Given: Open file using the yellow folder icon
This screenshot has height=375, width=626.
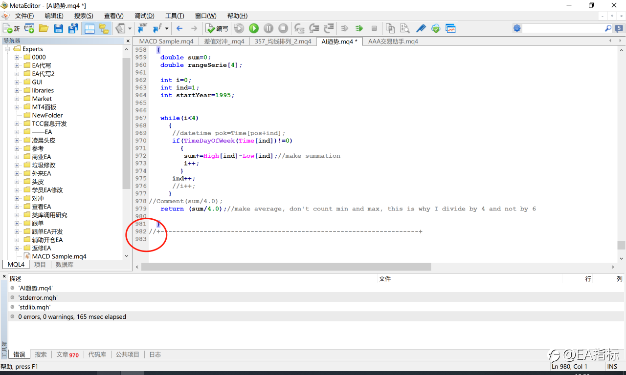Looking at the screenshot, I should tap(44, 29).
